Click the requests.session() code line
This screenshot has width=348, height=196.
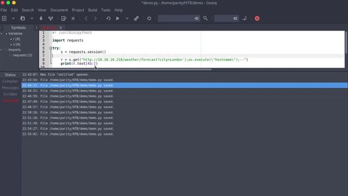coord(83,52)
